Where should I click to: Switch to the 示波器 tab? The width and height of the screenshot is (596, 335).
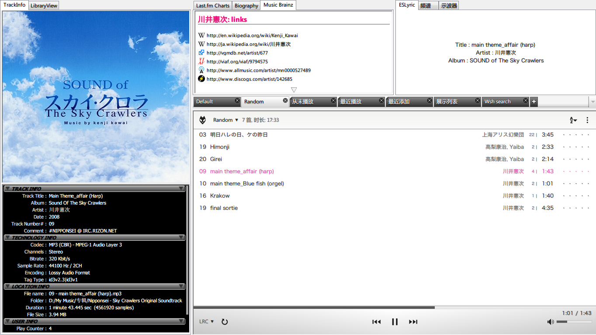[449, 6]
